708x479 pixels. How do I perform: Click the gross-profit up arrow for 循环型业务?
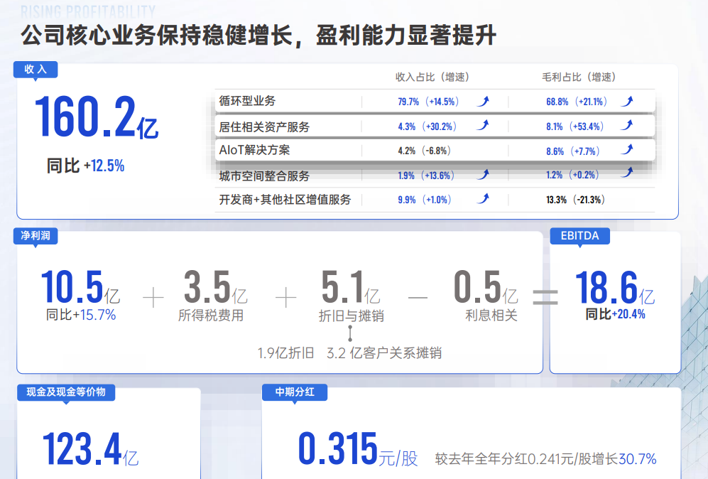pyautogui.click(x=626, y=101)
